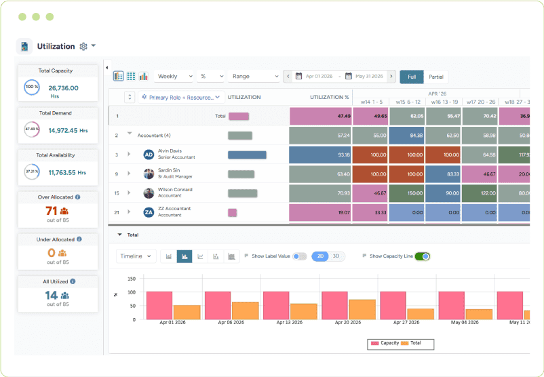
Task: Click the expand/collapse all rows stepper
Action: click(x=130, y=97)
